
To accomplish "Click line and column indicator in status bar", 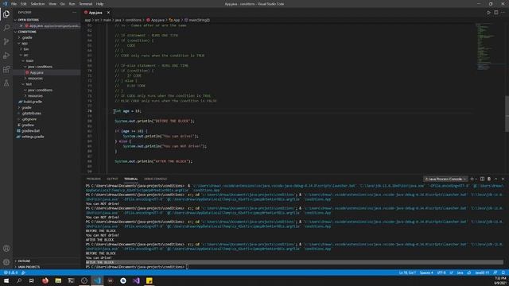I will pos(407,272).
